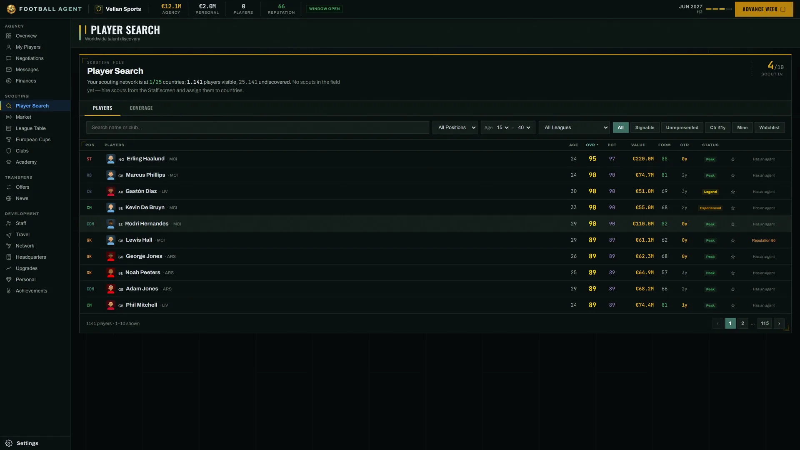
Task: Star George Jones for the watchlist
Action: [733, 257]
